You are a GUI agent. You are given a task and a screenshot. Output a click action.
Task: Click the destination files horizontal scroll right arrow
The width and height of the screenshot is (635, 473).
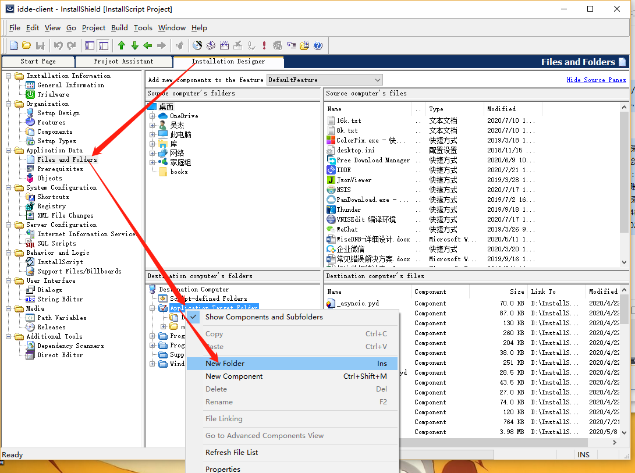(615, 442)
